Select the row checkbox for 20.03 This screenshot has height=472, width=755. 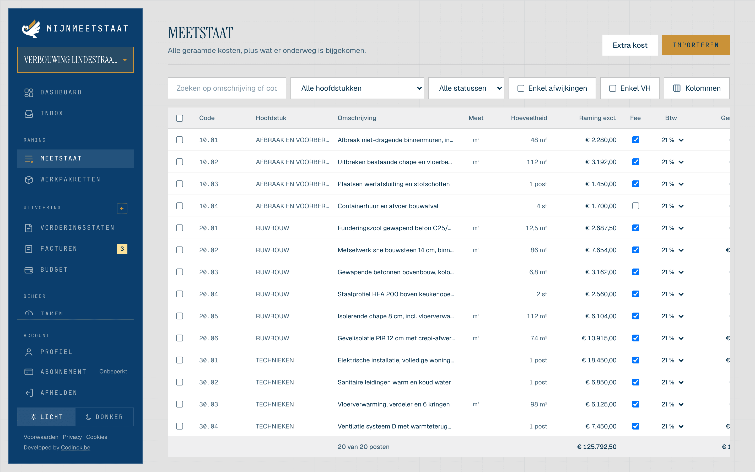(179, 272)
